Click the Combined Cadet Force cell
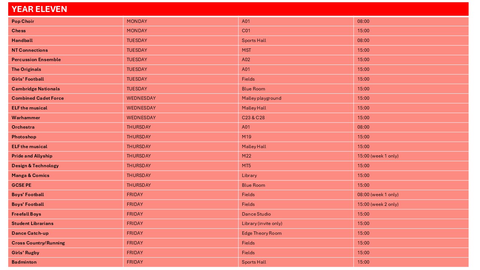Screen dimensions: 480x270 [37, 98]
